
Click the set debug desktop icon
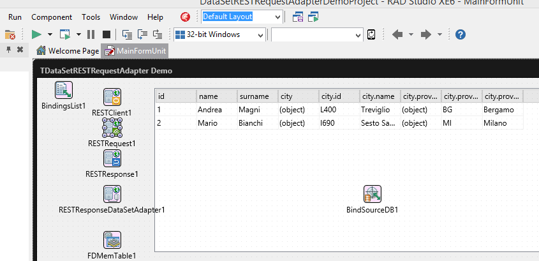coord(313,17)
